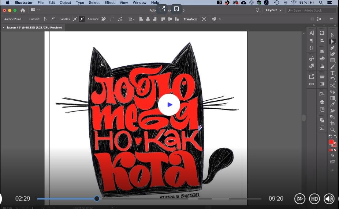Click the video skip forward button
339x209 pixels.
pyautogui.click(x=300, y=199)
